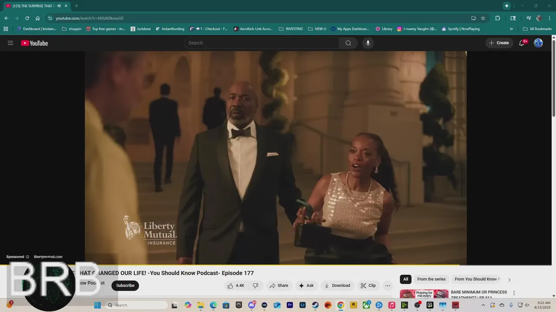Click the browser address bar URL
Screen dimensions: 556x312
pyautogui.click(x=89, y=18)
